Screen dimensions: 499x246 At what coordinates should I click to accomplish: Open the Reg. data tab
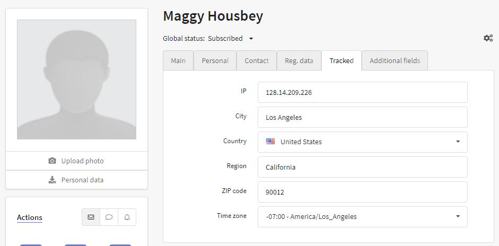[299, 60]
